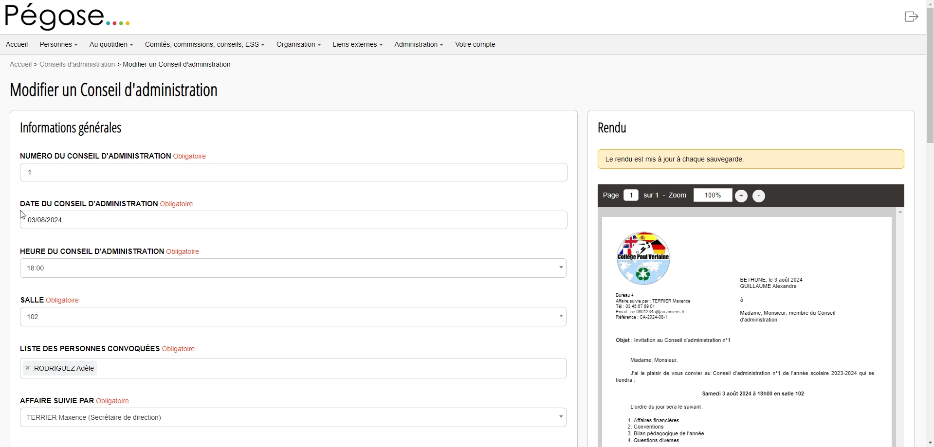The image size is (934, 447).
Task: Click 'GUILLAUME Alexandre' in the preview
Action: [768, 286]
